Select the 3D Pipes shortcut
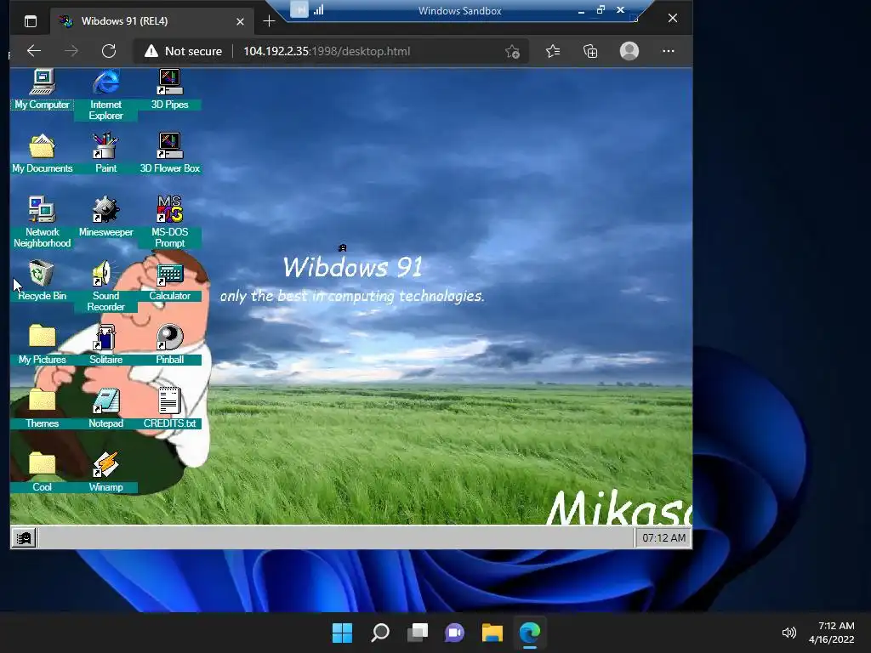The width and height of the screenshot is (871, 653). pyautogui.click(x=169, y=88)
